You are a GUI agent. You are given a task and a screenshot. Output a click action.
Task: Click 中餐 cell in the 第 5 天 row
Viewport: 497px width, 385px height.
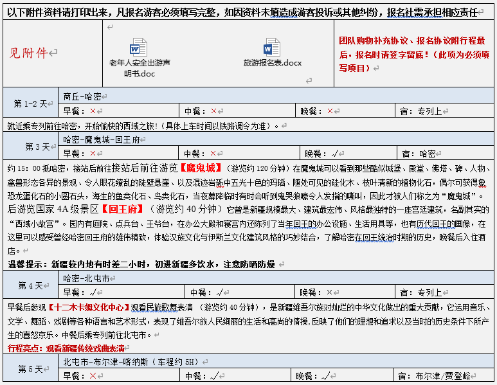pyautogui.click(x=235, y=375)
